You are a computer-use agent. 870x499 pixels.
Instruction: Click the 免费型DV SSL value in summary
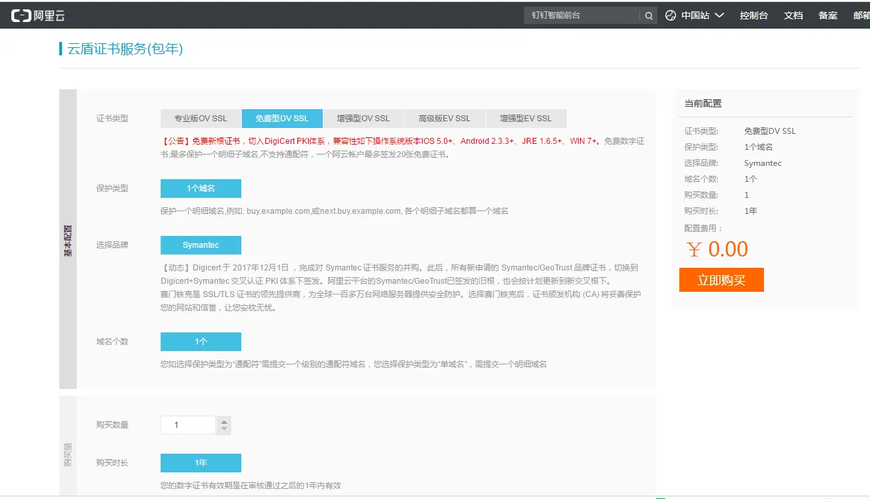point(770,131)
